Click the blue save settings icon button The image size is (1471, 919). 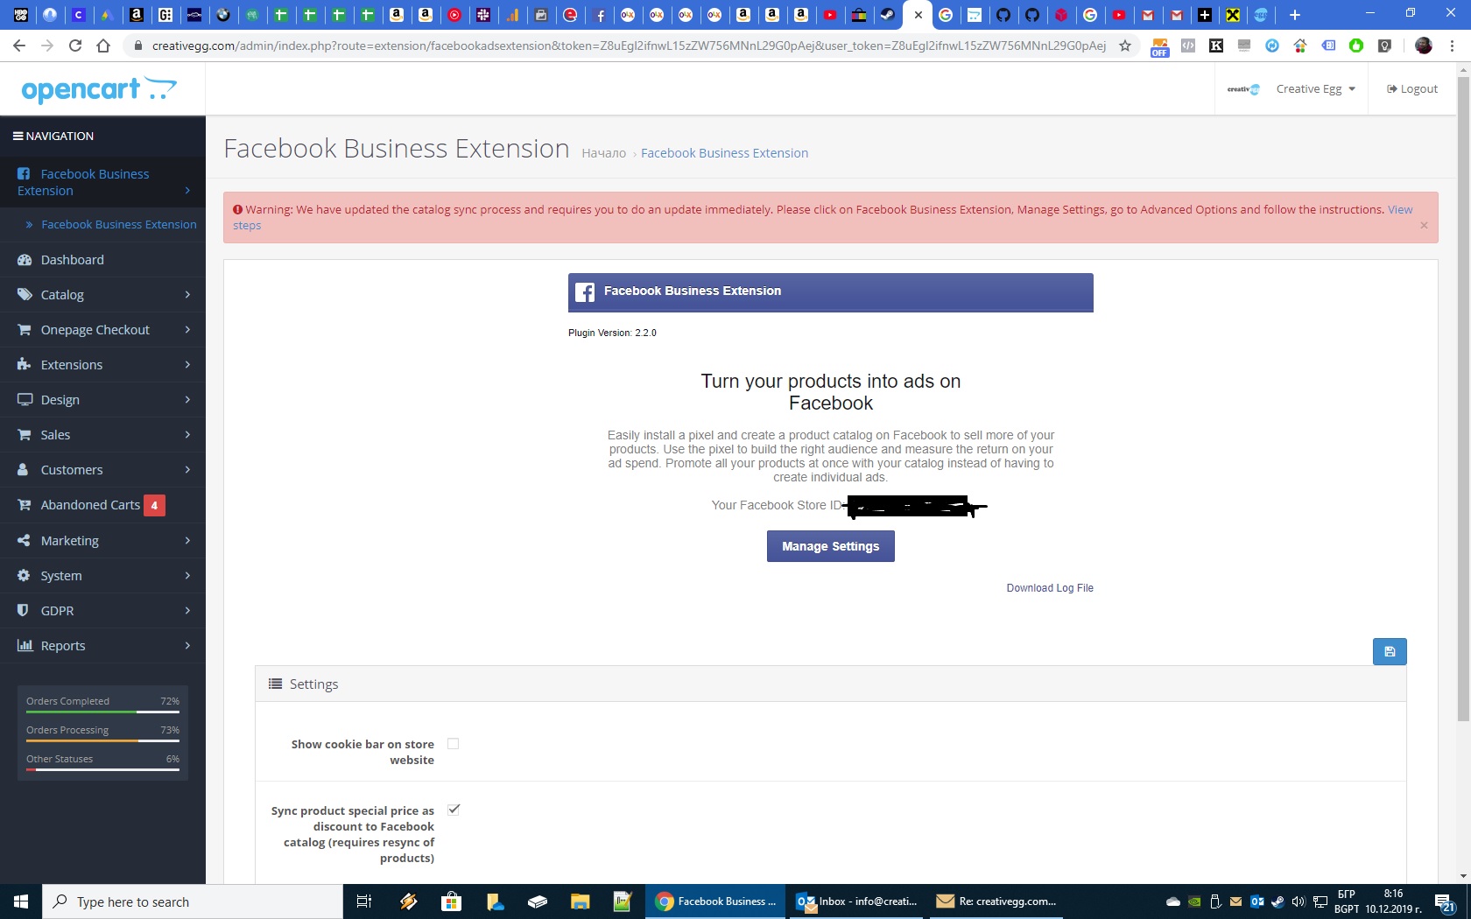click(x=1389, y=651)
